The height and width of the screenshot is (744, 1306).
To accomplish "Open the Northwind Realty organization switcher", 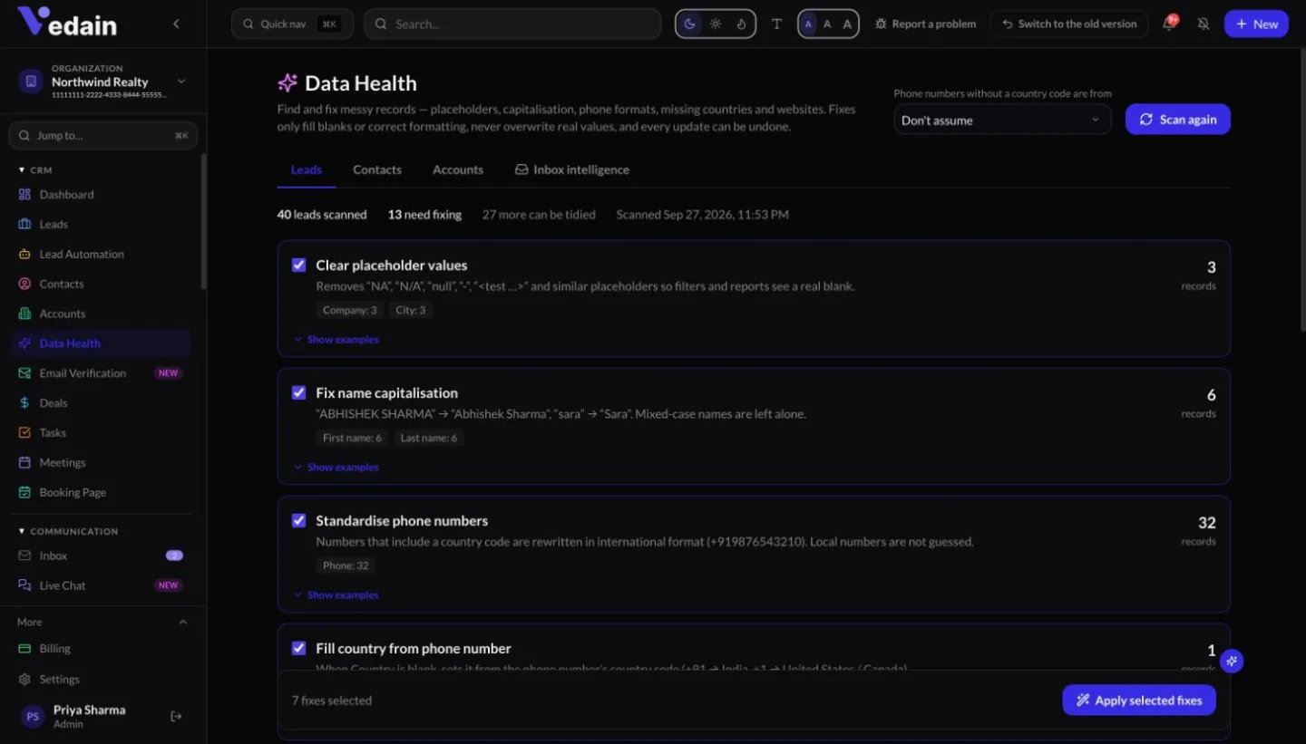I will tap(103, 82).
